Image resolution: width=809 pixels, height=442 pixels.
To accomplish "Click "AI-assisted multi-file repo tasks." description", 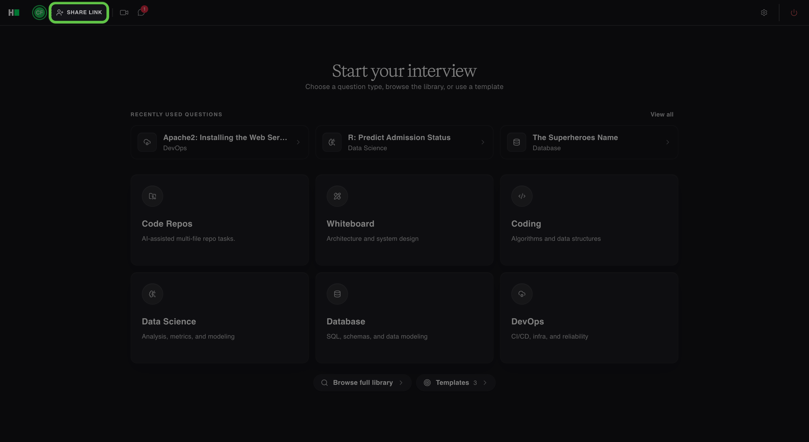I will click(x=188, y=239).
